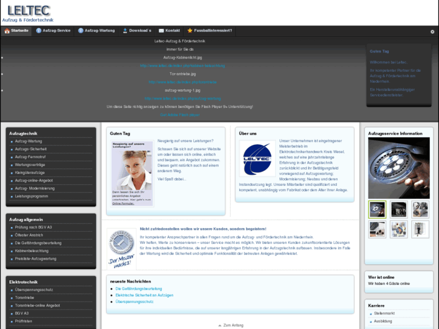Open Torantriebe sidebar link
Viewport: 439px width, 329px height.
pos(24,298)
